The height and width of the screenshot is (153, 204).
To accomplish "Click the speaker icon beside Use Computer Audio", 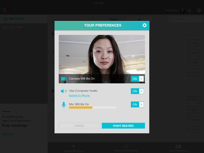I will [64, 91].
